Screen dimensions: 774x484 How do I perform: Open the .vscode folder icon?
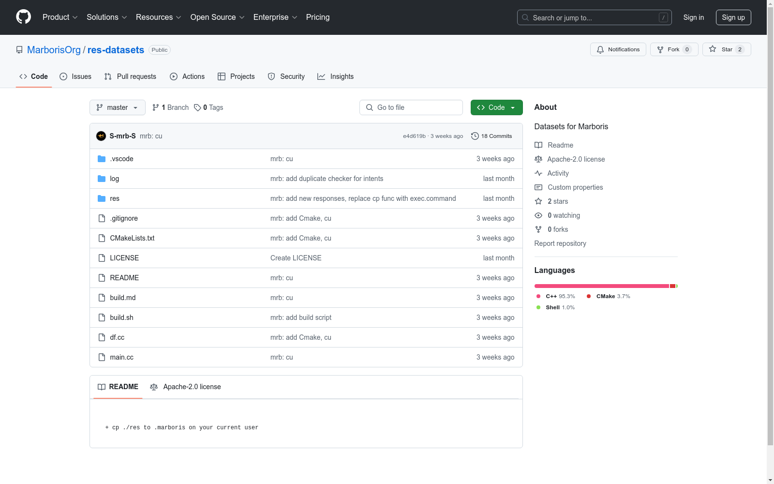point(102,159)
